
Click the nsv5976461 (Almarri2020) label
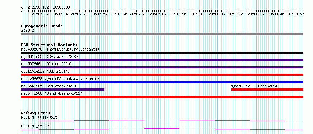tap(46, 64)
